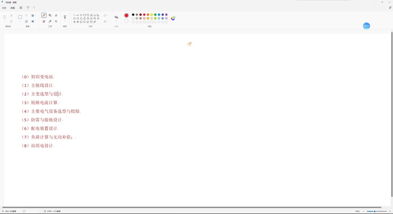Select the straight Line shape
Screen dimensions: 393x214
tap(74, 15)
